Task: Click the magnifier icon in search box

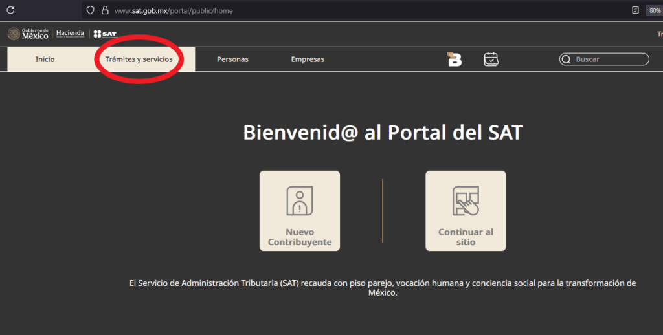Action: (x=566, y=59)
